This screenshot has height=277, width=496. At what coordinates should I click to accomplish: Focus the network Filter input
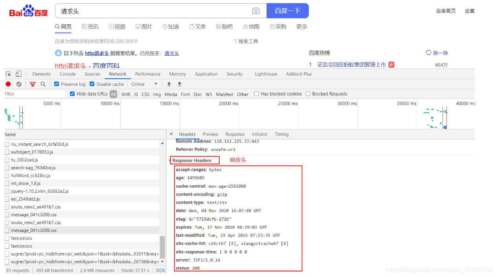(35, 94)
